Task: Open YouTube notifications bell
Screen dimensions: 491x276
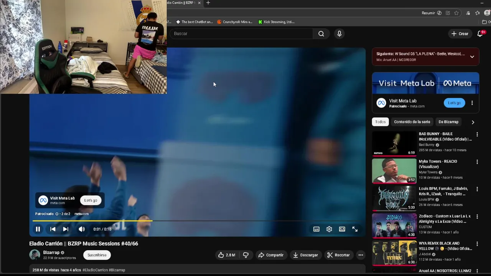Action: pos(480,34)
